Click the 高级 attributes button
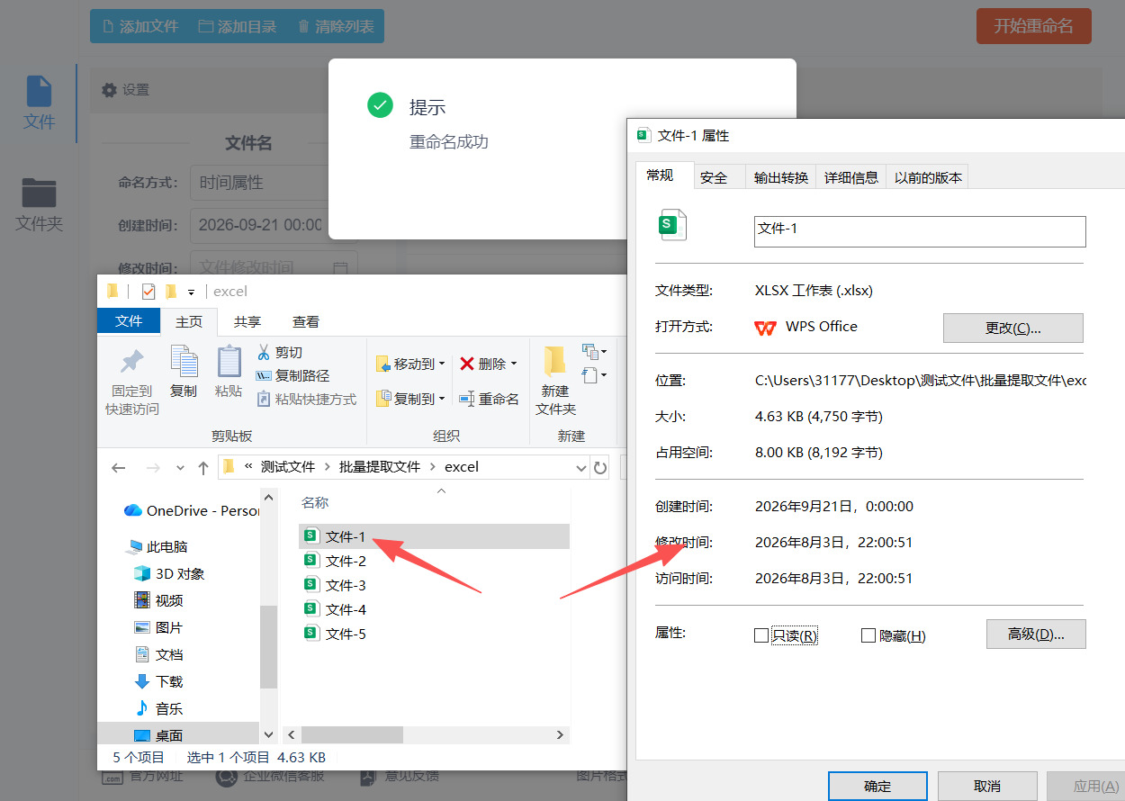Viewport: 1125px width, 801px height. (x=1036, y=634)
